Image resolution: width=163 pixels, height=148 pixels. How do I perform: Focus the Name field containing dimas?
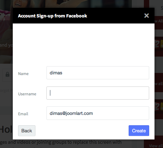98,73
